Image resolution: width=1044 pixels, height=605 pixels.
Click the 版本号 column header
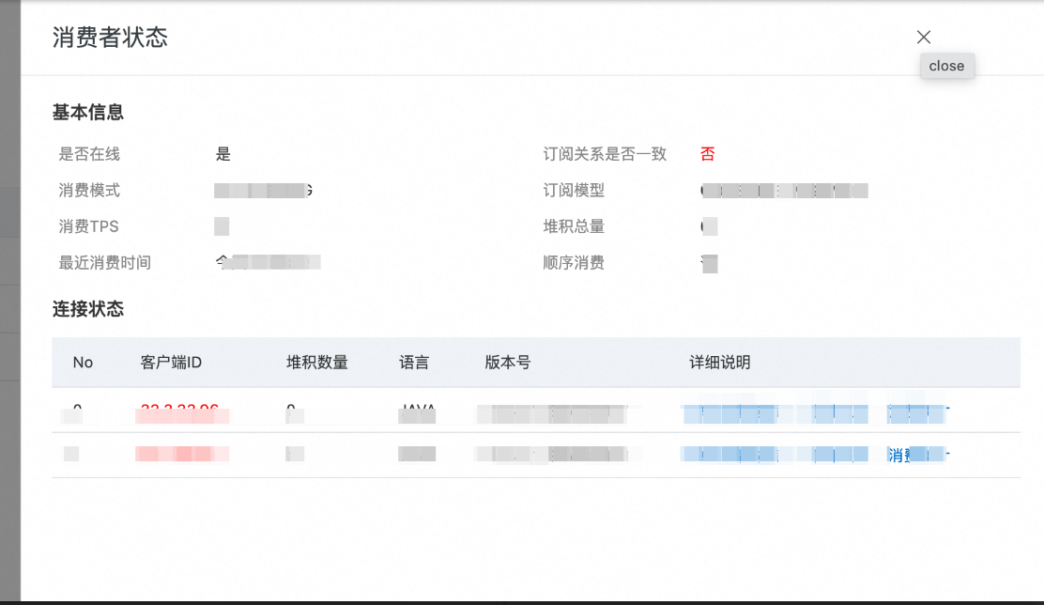[508, 363]
